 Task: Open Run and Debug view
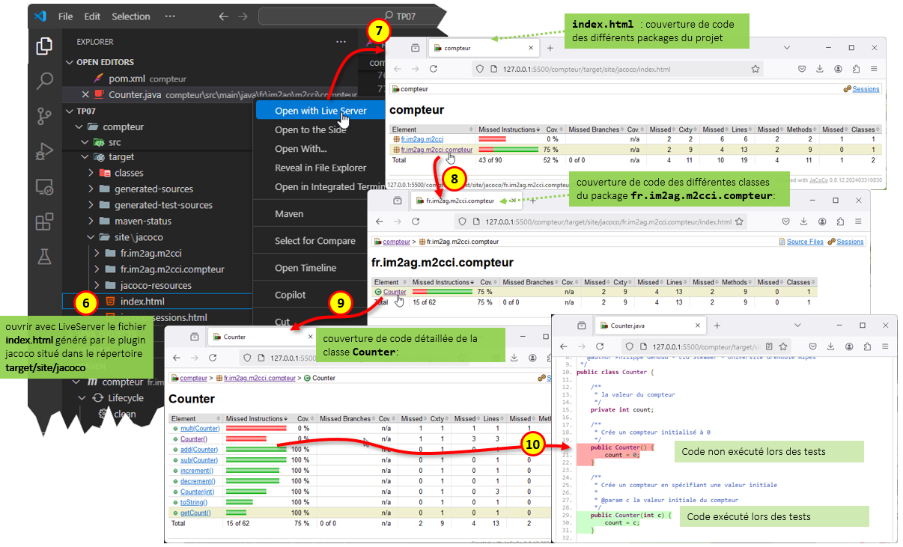coord(44,151)
